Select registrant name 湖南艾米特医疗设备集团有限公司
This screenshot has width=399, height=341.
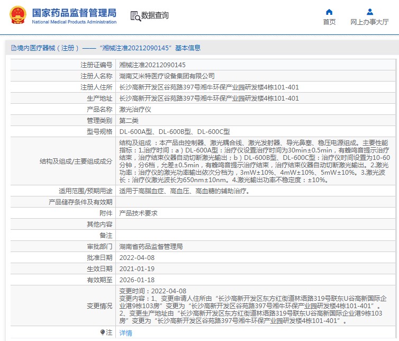tap(167, 76)
